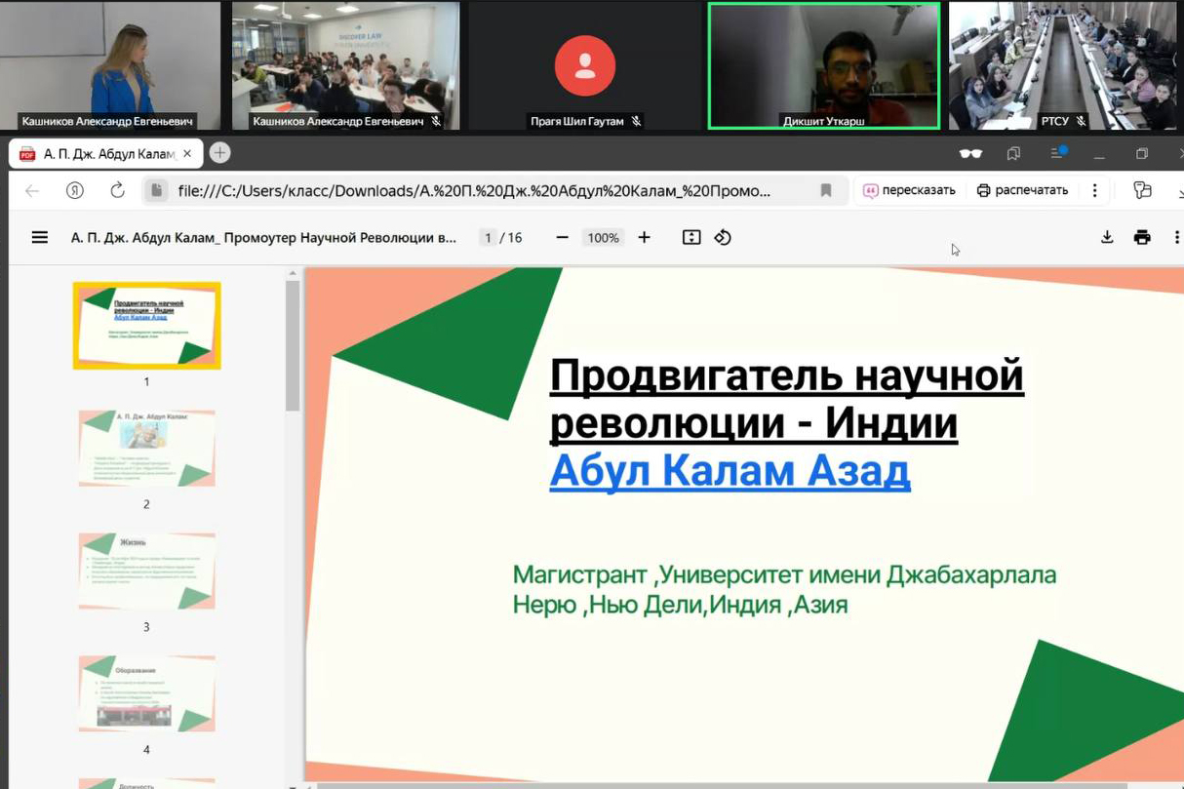The width and height of the screenshot is (1184, 789).
Task: Print using the PDF toolbar printer icon
Action: pyautogui.click(x=1142, y=237)
